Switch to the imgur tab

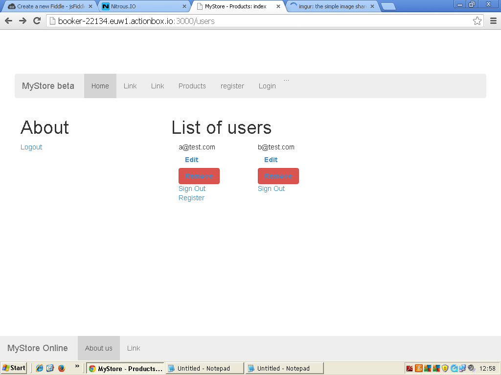(332, 6)
